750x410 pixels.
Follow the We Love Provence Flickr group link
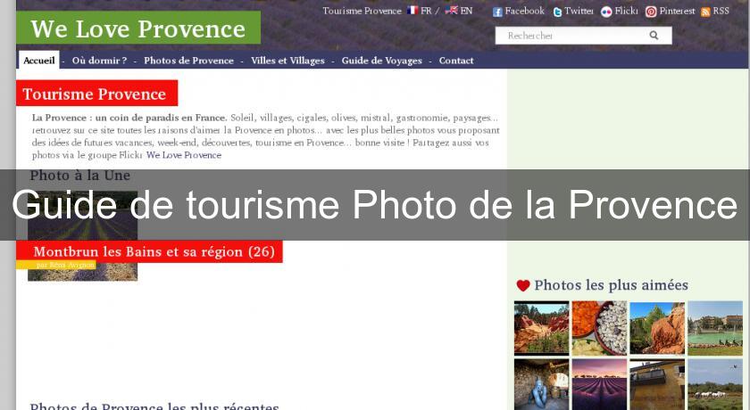click(184, 155)
